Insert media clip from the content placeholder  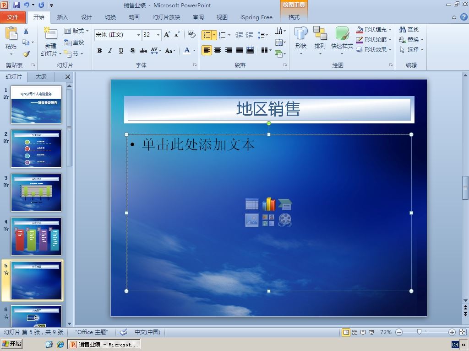point(285,220)
